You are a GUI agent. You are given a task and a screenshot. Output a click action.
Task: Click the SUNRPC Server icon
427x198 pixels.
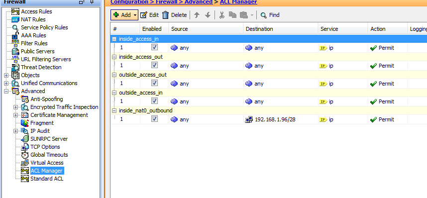point(25,139)
